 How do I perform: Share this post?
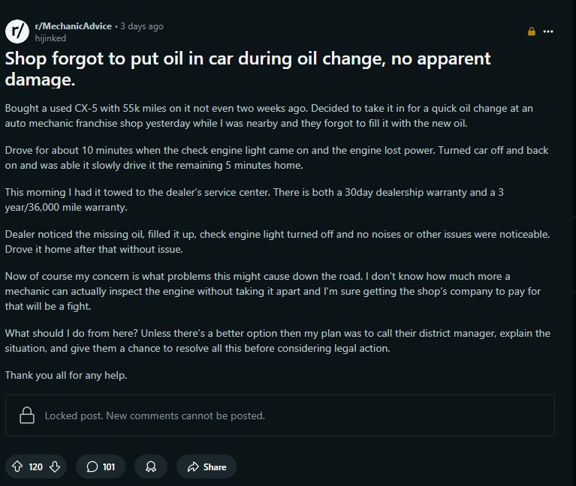(207, 466)
